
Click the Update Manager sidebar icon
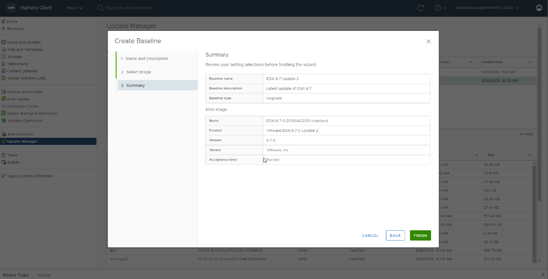[3, 141]
